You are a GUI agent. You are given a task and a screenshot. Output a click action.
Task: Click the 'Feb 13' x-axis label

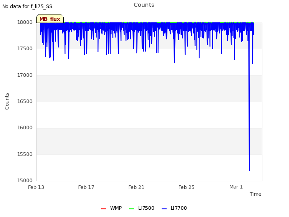[x=36, y=187]
